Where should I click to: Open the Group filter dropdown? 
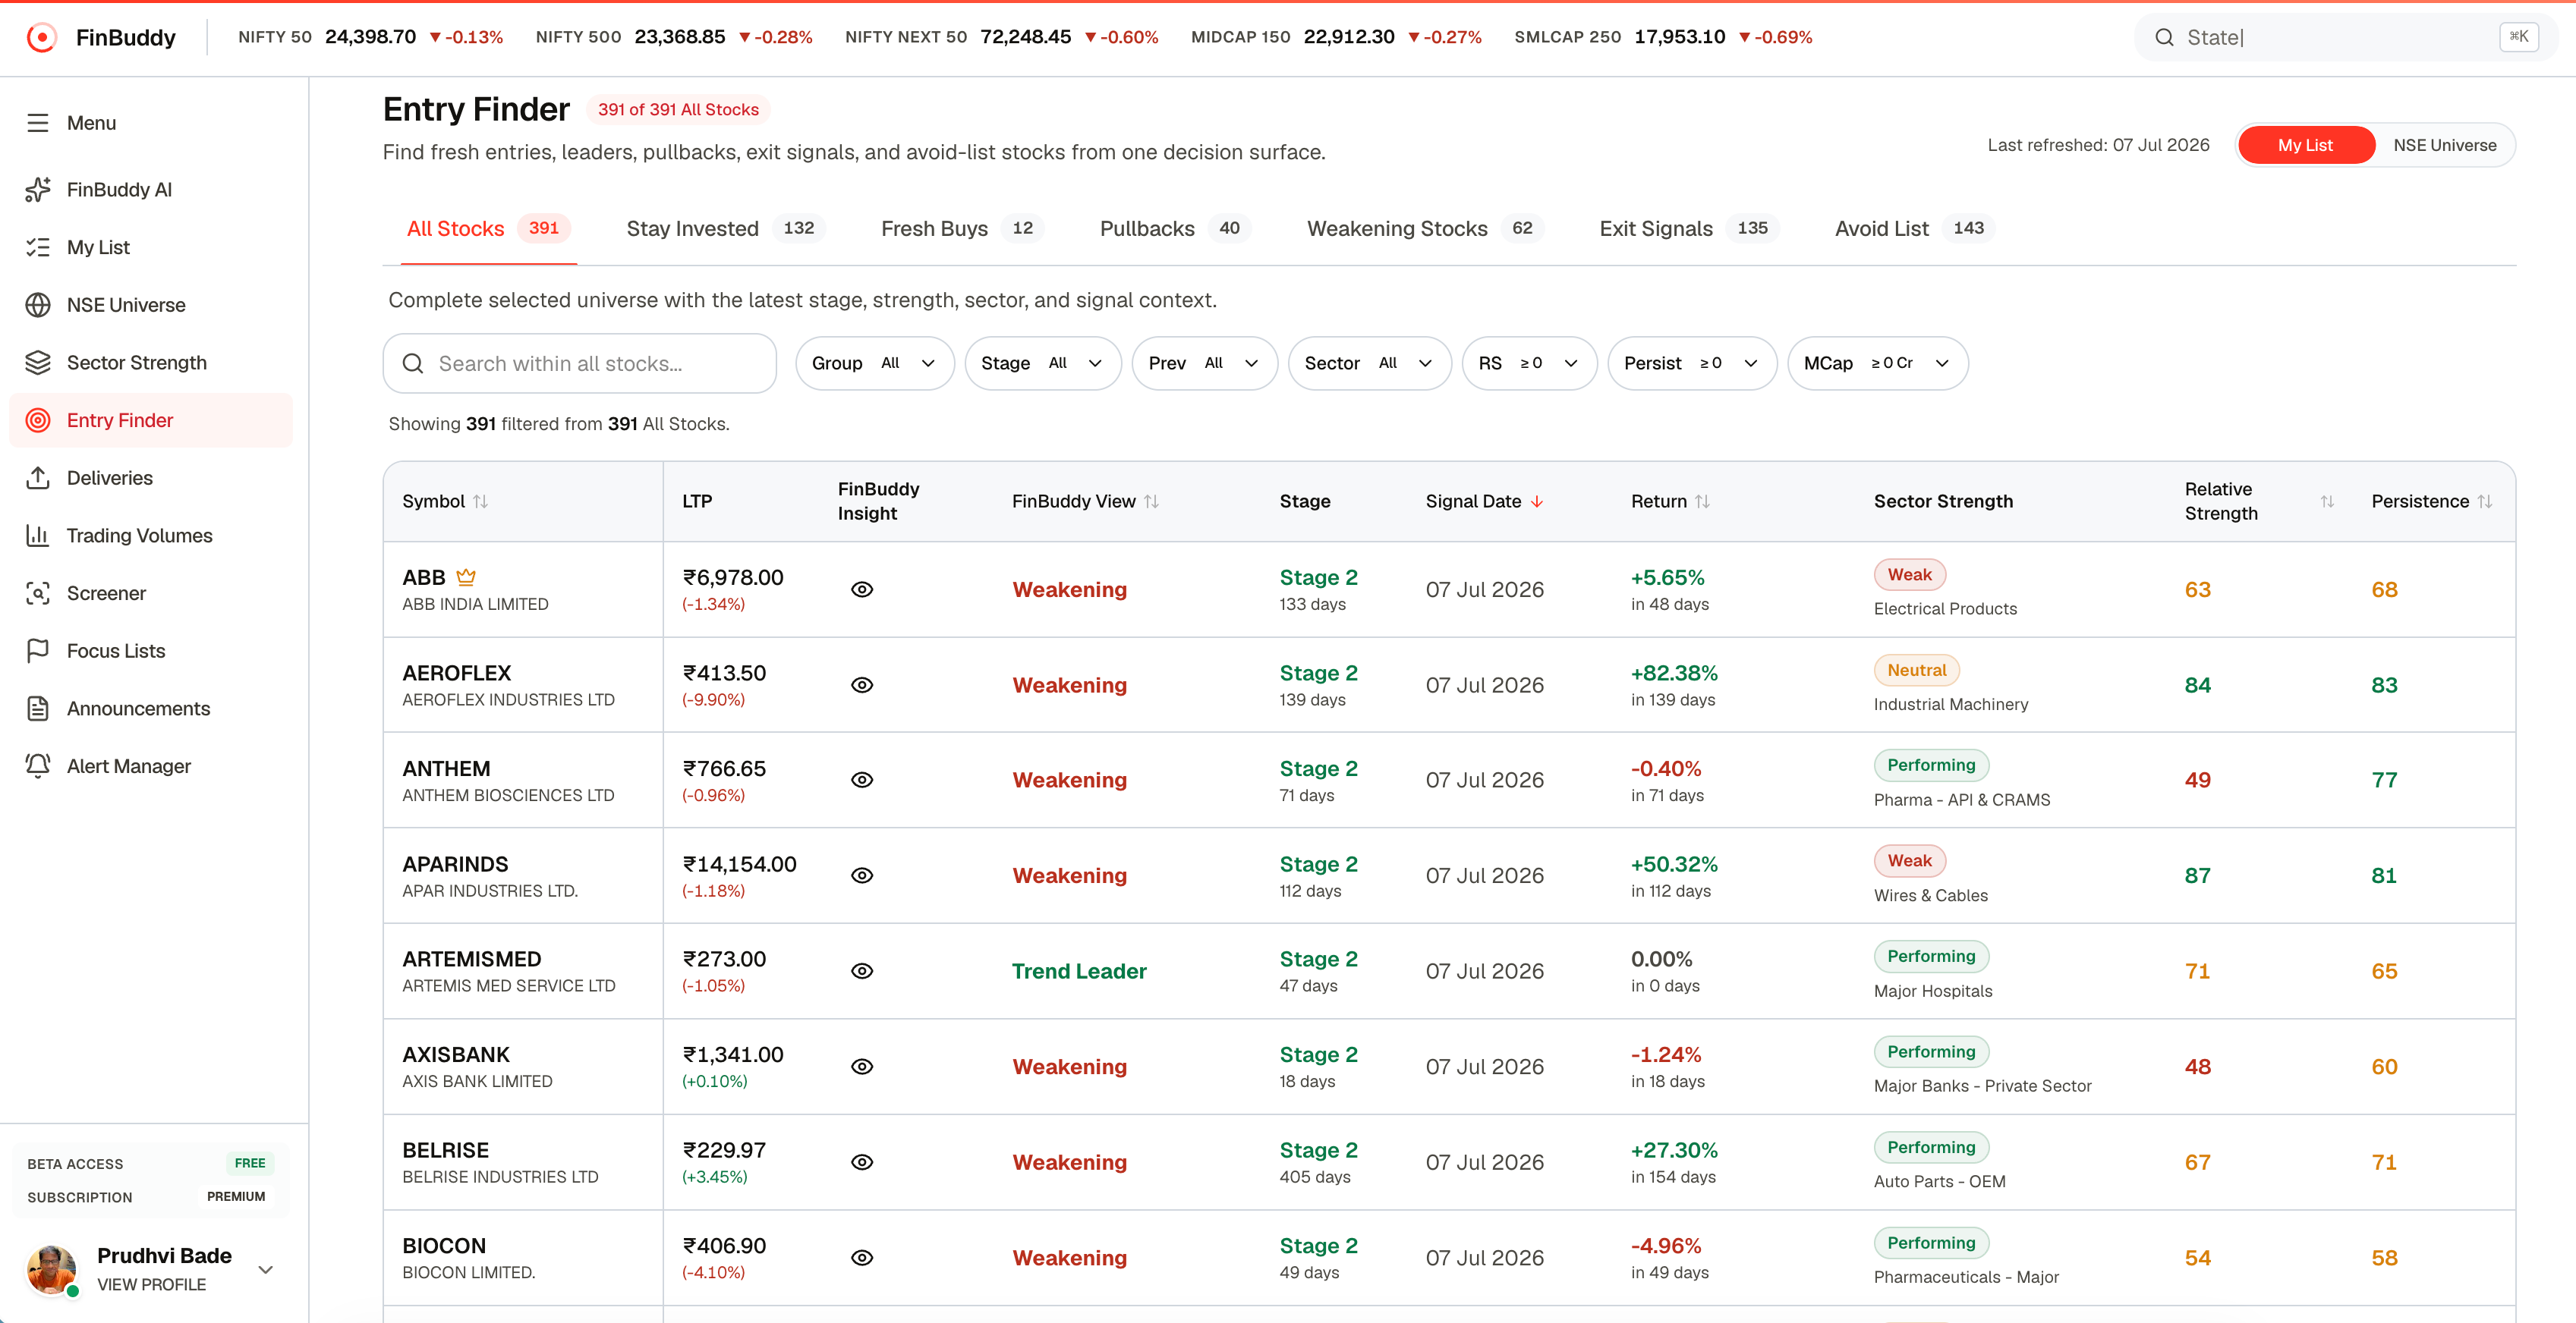(x=874, y=363)
